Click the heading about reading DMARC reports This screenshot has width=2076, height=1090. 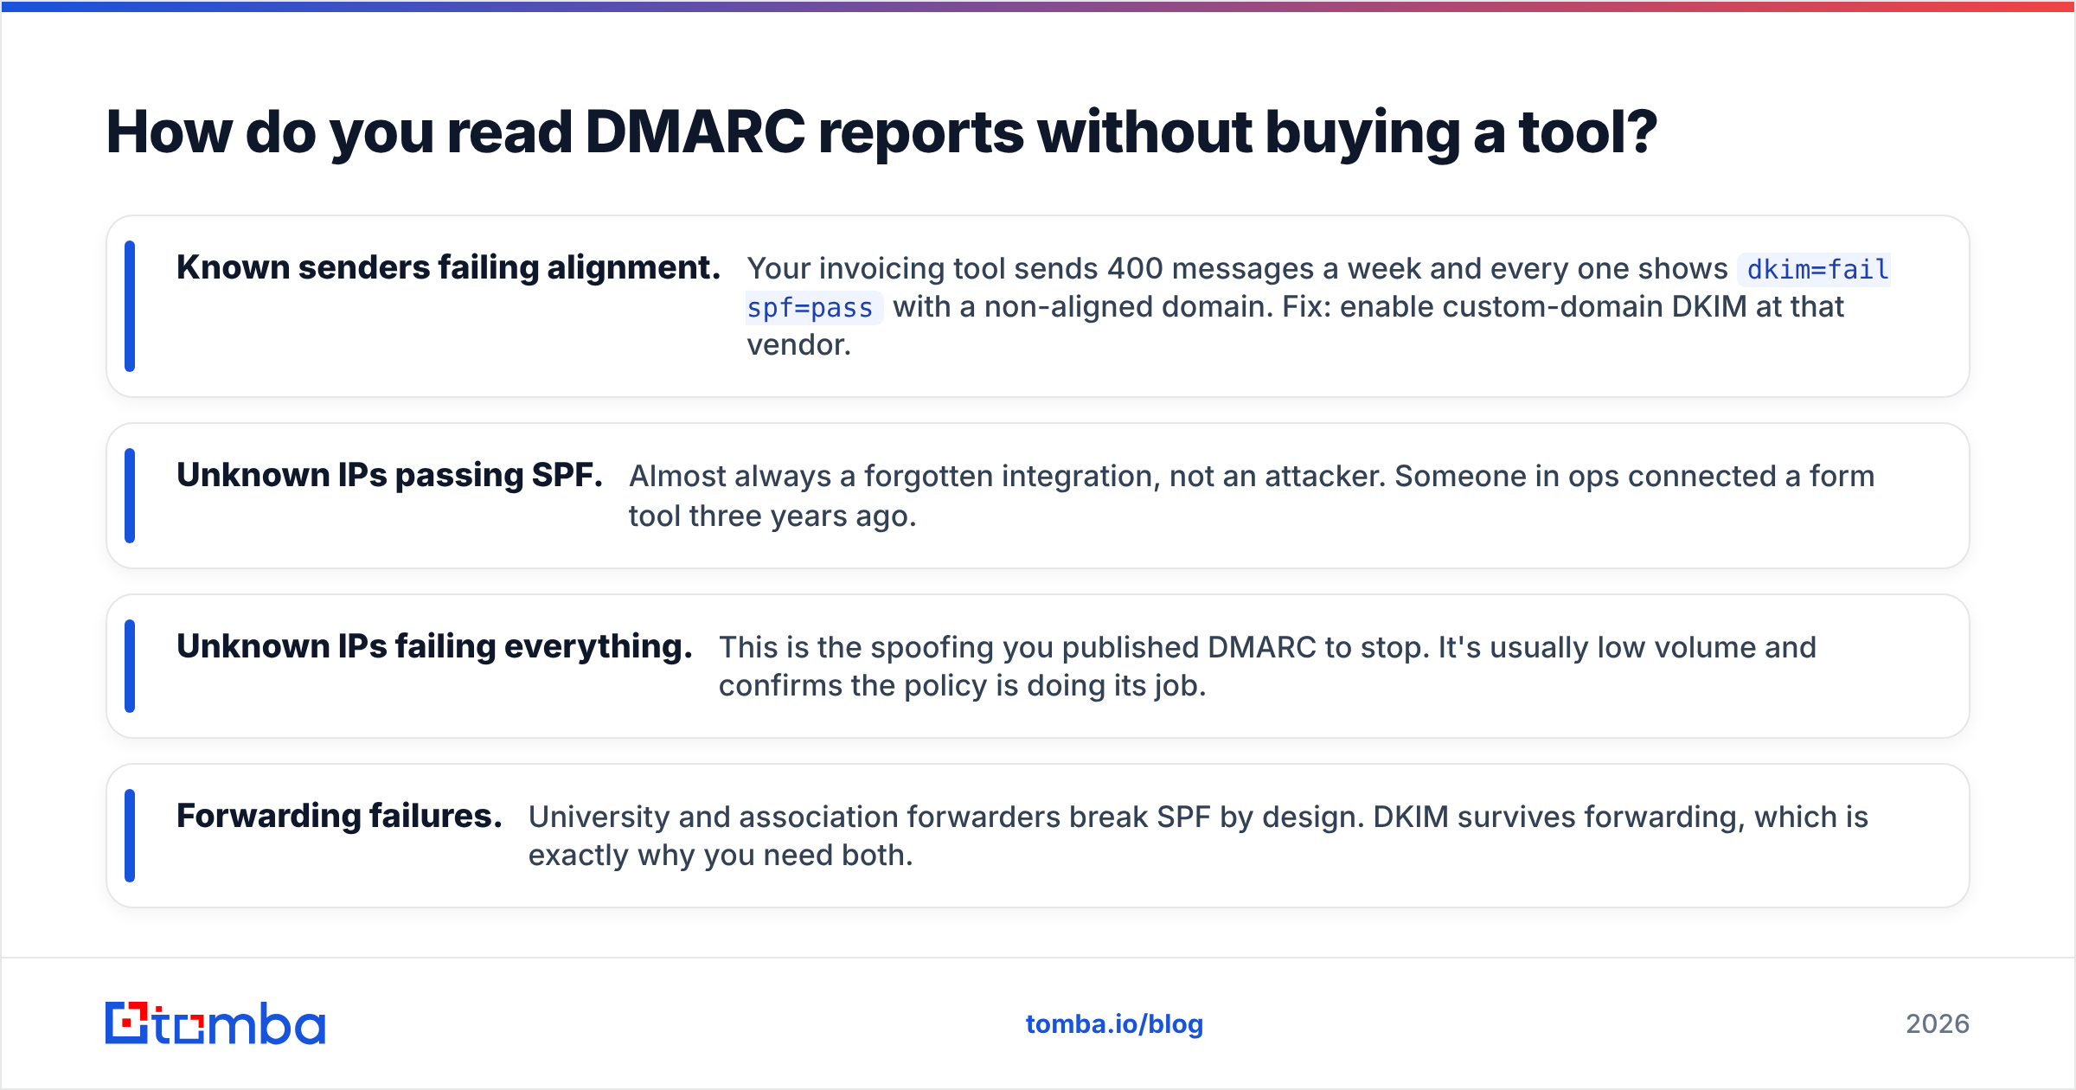[x=881, y=133]
